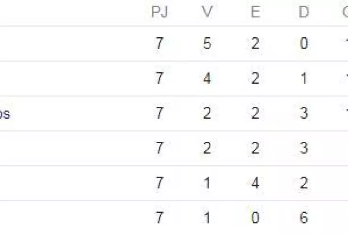Viewport: 348px width, 235px height.
Task: Click the first row PJ value 7
Action: pos(159,44)
